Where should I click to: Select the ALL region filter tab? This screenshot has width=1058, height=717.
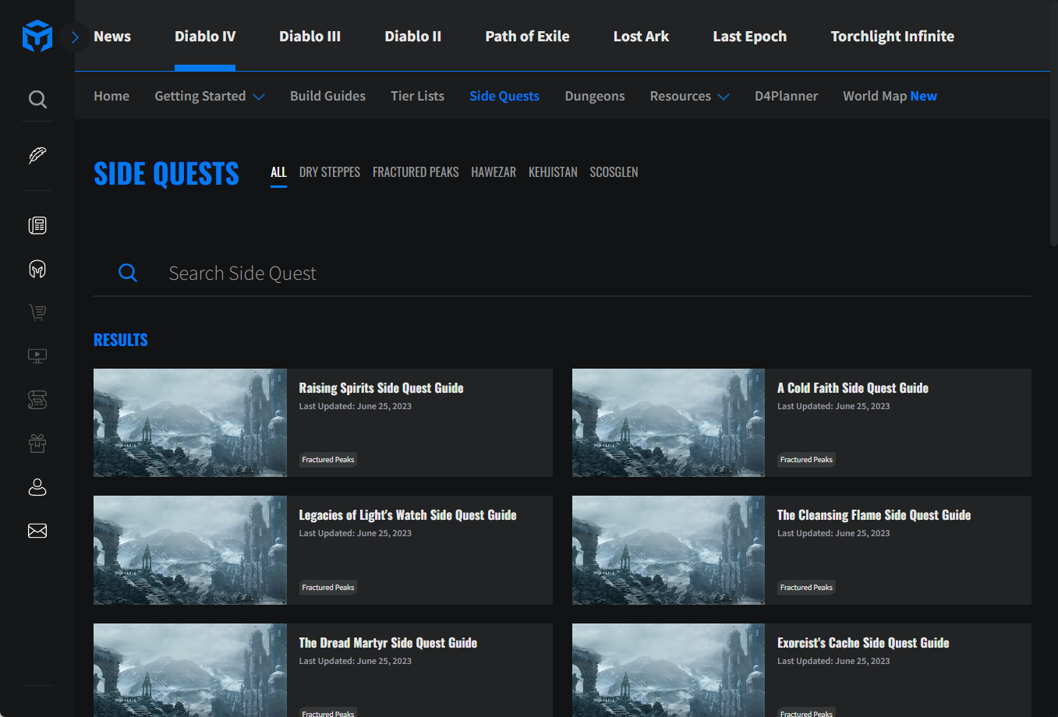[278, 172]
